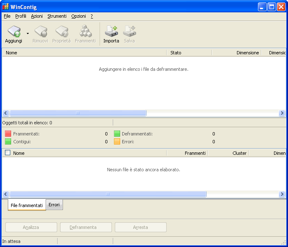
Task: Select the File frammentati tab
Action: click(x=27, y=205)
